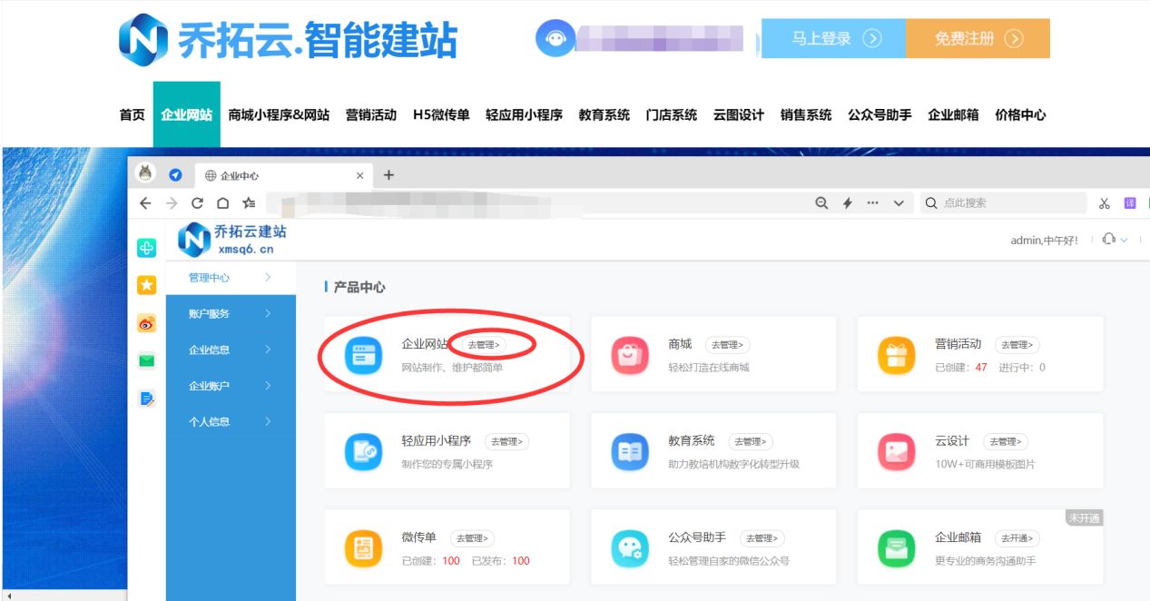Click the purple translate icon
The width and height of the screenshot is (1150, 601).
pyautogui.click(x=1130, y=203)
